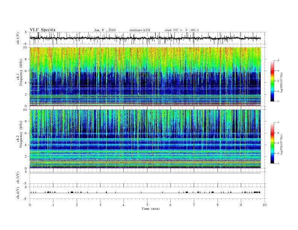This screenshot has width=298, height=230.
Task: Click the ch.1 waveform trace panel
Action: 148,38
